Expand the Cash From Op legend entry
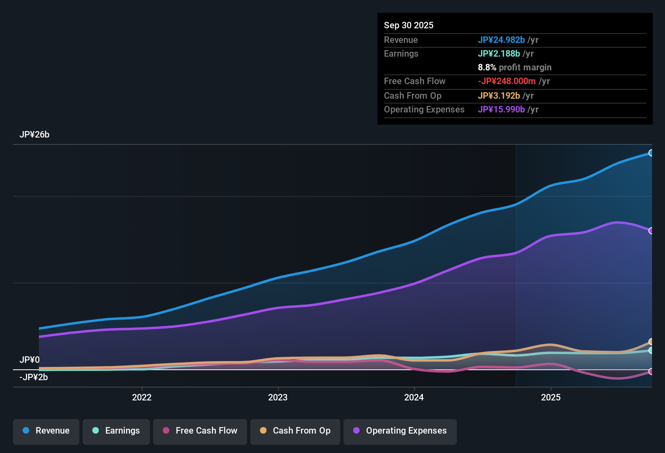 pyautogui.click(x=295, y=431)
